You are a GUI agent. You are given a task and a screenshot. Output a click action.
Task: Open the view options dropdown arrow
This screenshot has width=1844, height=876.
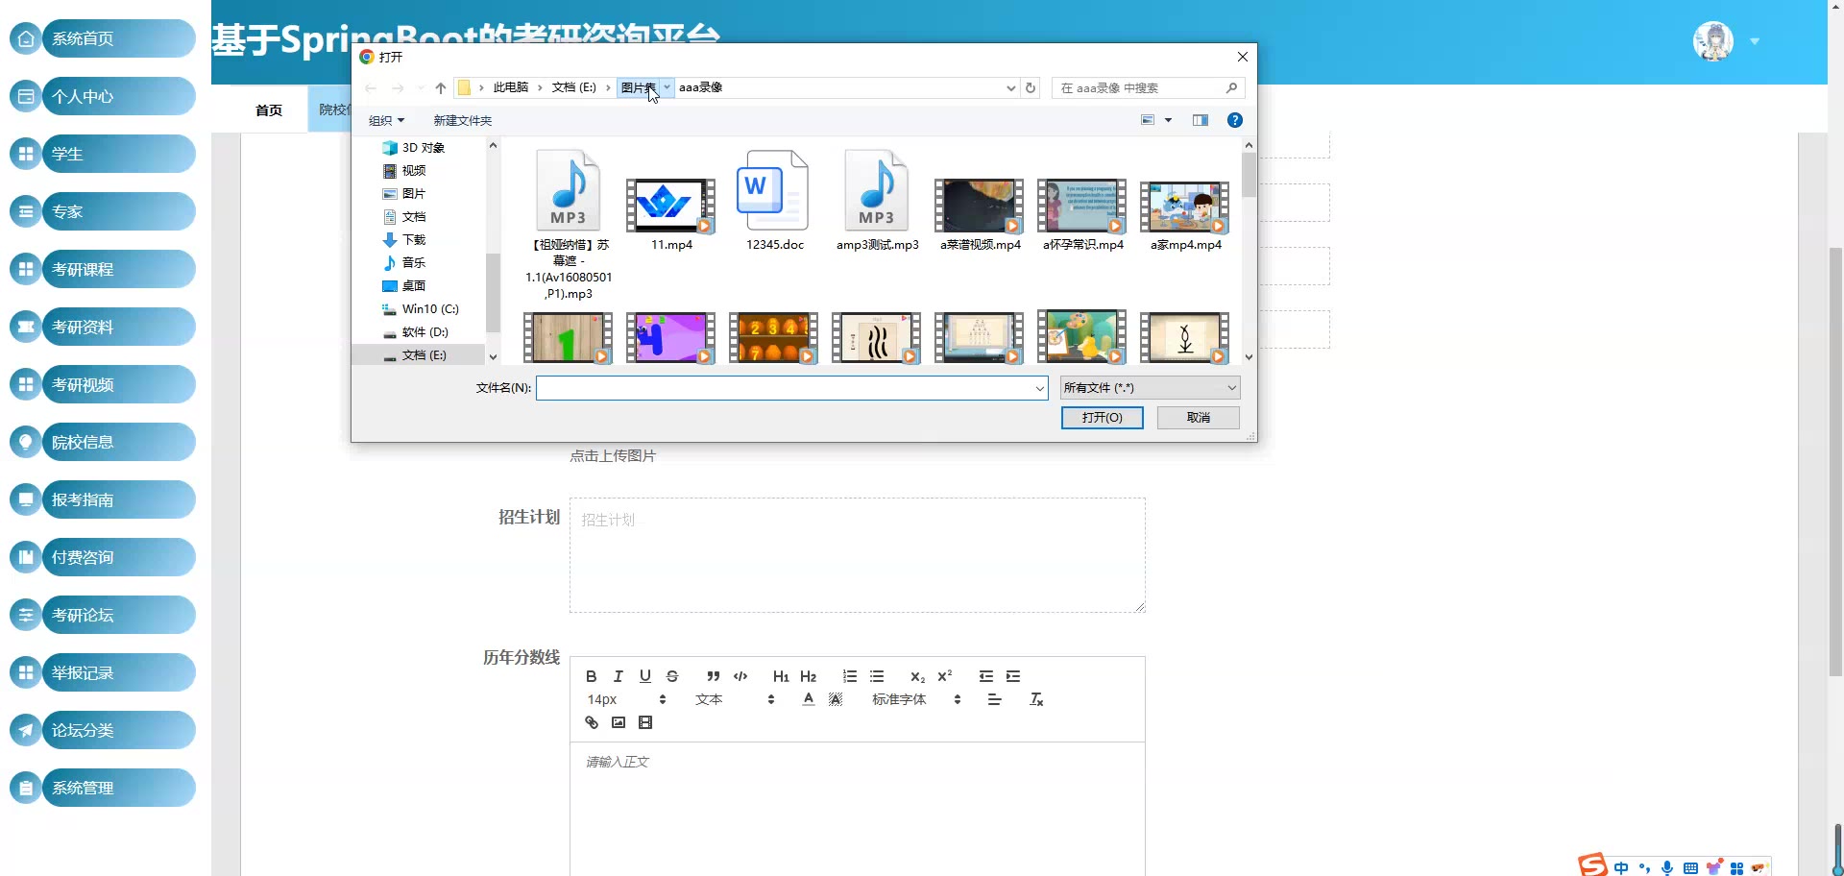click(1168, 120)
